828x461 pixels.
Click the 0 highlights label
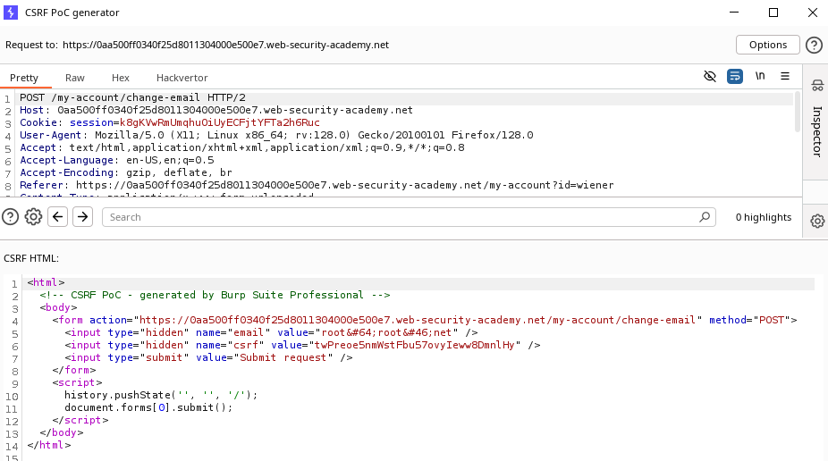point(763,217)
